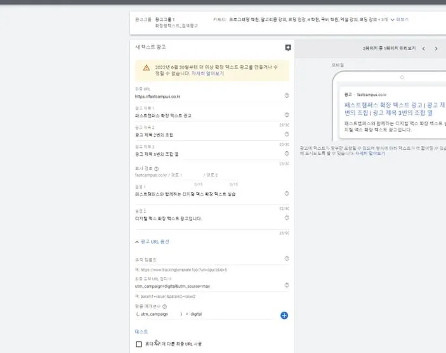Click the help icon for 최종 URL field
The image size is (446, 353).
(287, 95)
